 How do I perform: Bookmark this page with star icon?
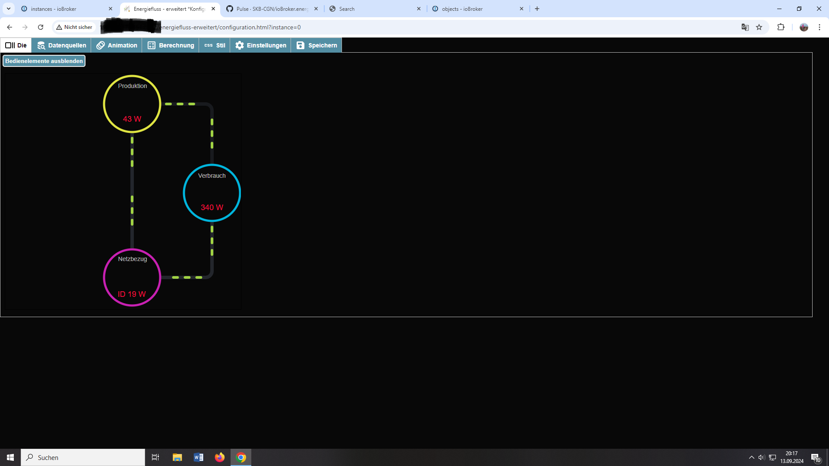[759, 27]
